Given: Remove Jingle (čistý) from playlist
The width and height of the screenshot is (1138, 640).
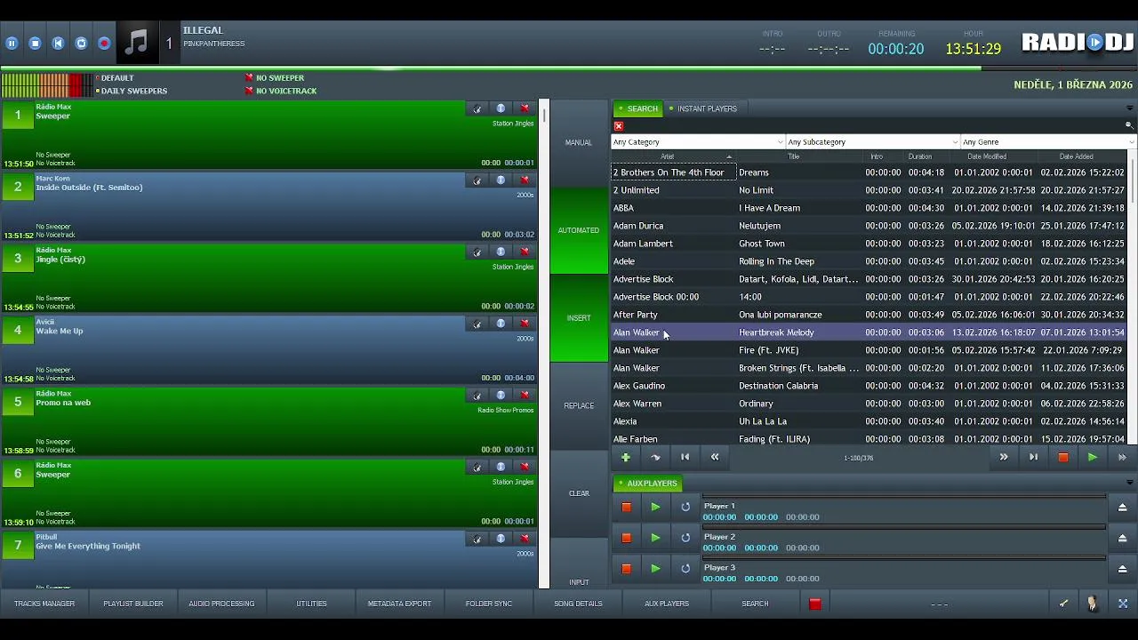Looking at the screenshot, I should (525, 252).
